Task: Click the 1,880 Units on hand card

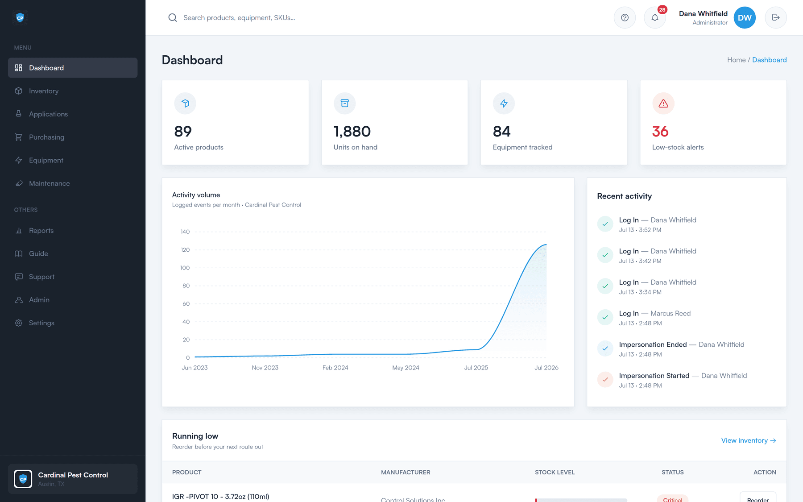Action: coord(394,123)
